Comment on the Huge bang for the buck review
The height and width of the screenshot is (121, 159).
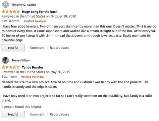click(37, 48)
